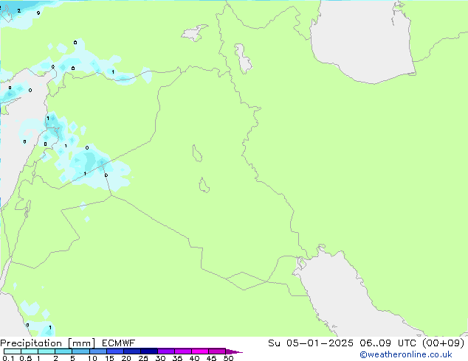Screen dimensions: 468x361
Task: Click the 'Su 05-01-2025' date text
Action: 311,343
